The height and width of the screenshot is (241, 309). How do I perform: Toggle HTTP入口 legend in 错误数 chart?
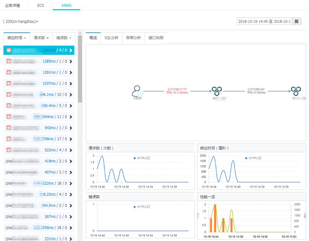pyautogui.click(x=142, y=207)
